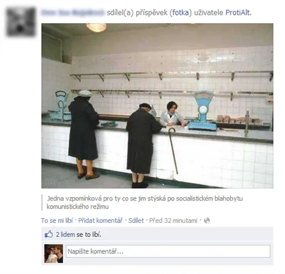Click the walking cane leaning on counter

click(x=173, y=150)
